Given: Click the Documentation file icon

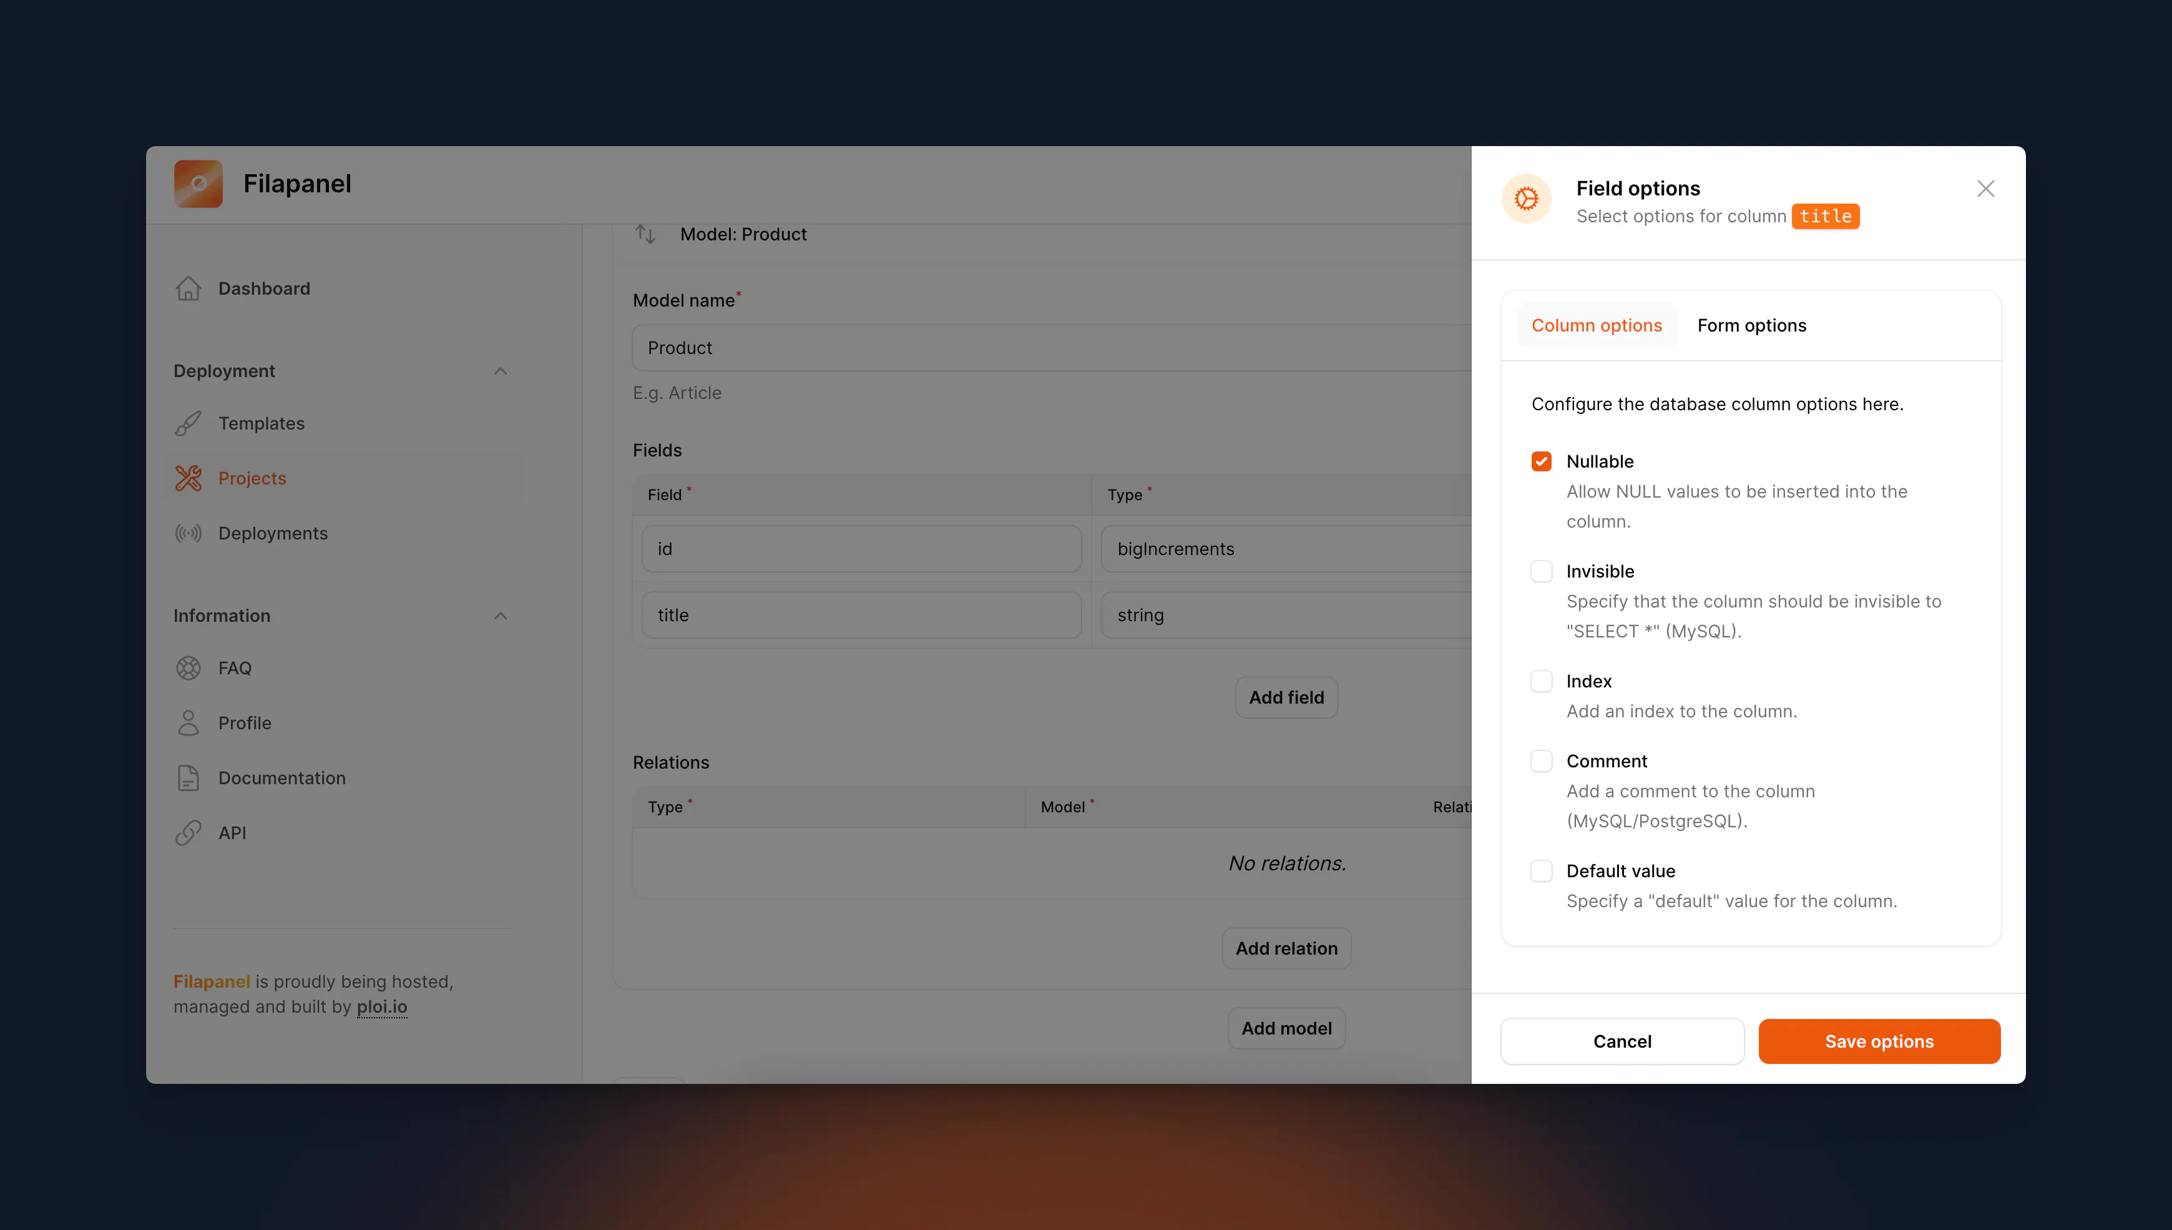Looking at the screenshot, I should click(188, 778).
